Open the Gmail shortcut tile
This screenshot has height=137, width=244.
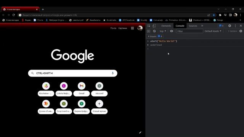point(82,89)
